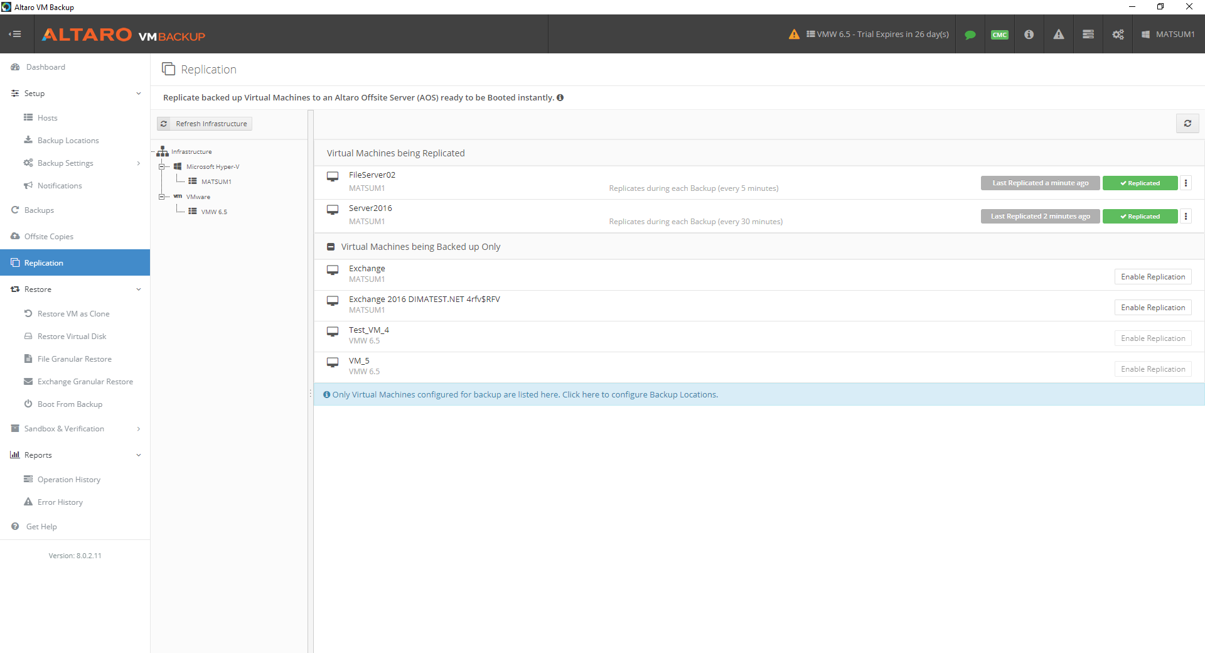1205x653 pixels.
Task: Click Refresh Infrastructure button
Action: 205,124
